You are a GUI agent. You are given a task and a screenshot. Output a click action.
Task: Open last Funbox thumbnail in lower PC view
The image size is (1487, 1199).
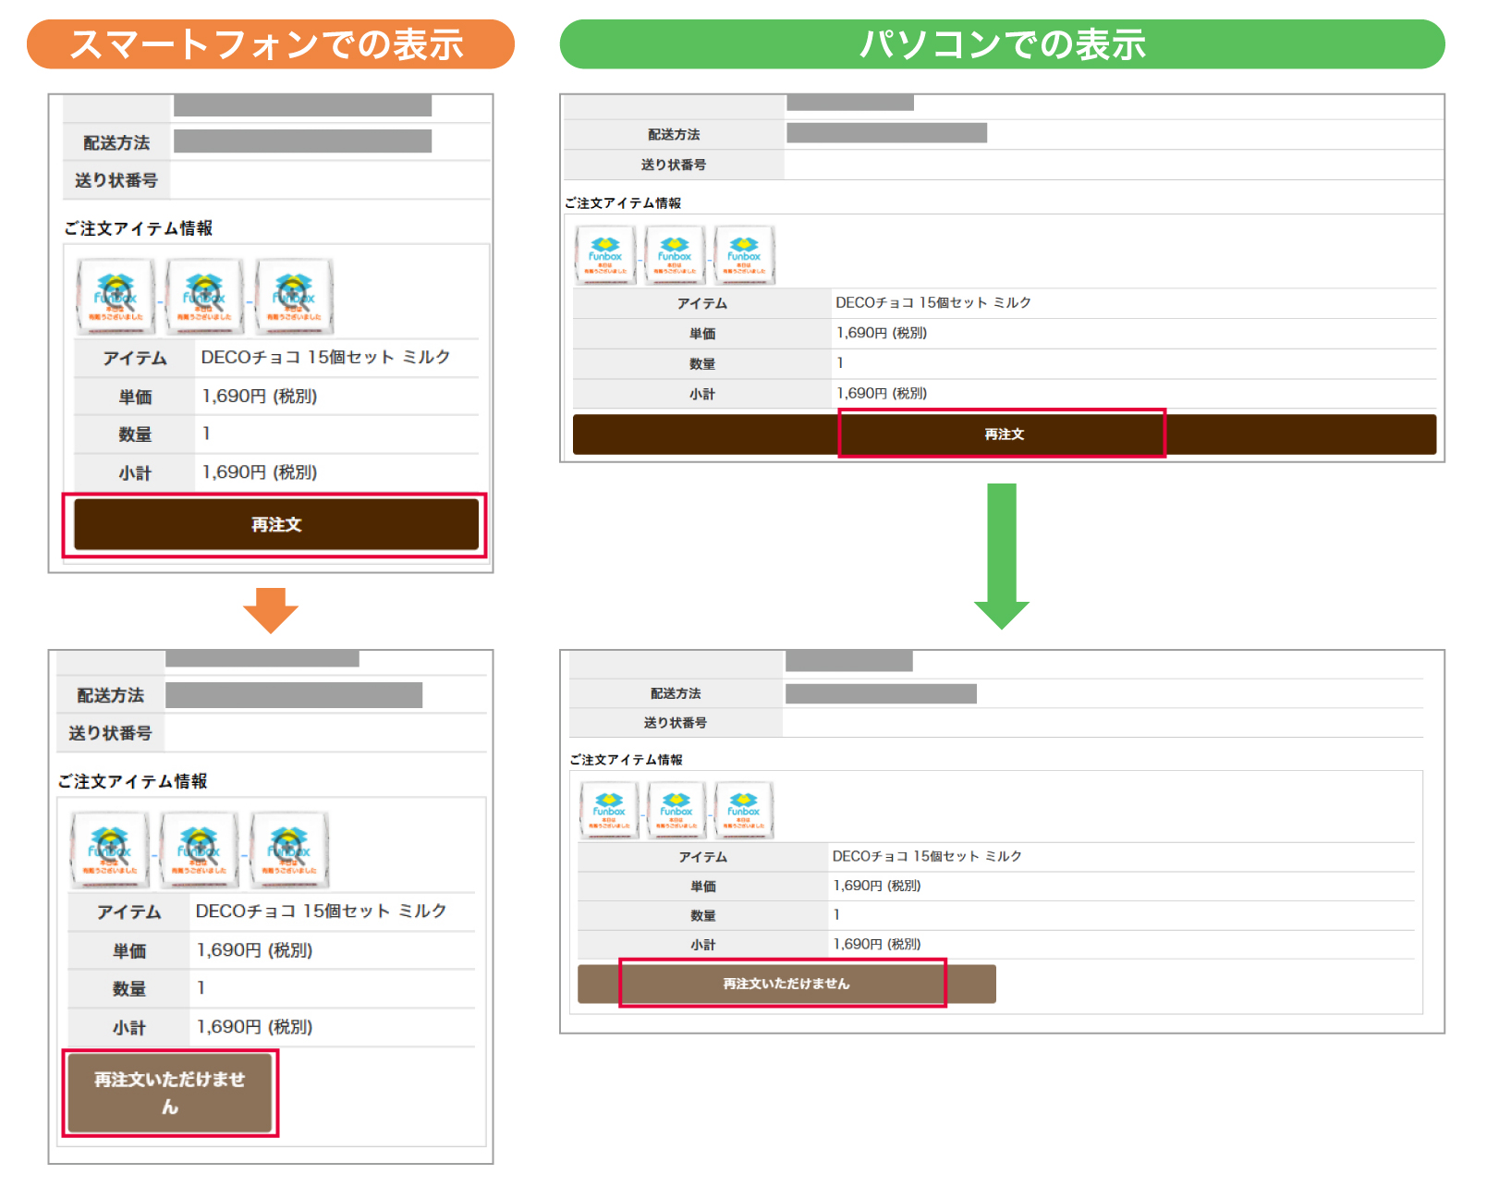(x=744, y=810)
